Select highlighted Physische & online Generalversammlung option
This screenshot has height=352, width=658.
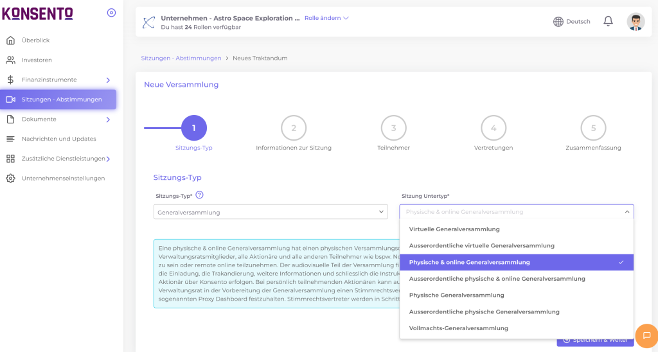[x=516, y=262]
